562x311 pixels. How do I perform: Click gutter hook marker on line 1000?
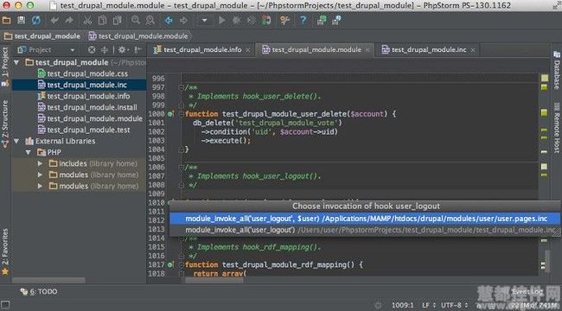171,114
